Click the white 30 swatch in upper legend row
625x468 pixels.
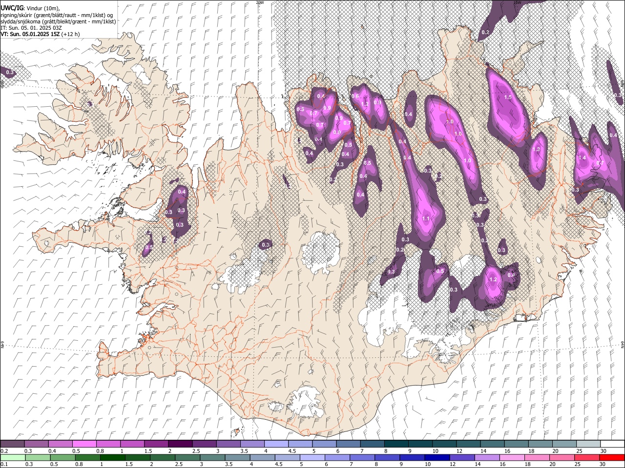[x=612, y=444]
